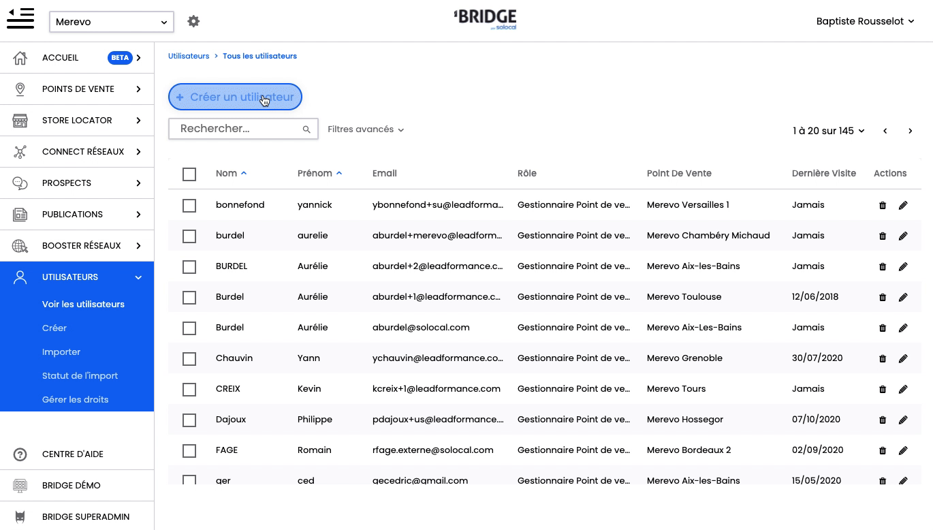The image size is (933, 530).
Task: Click the Booster Réseaux menu label
Action: 82,246
